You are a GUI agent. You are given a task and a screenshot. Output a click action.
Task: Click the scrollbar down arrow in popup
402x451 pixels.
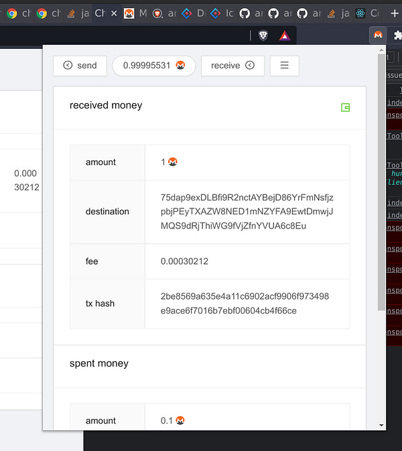point(382,425)
